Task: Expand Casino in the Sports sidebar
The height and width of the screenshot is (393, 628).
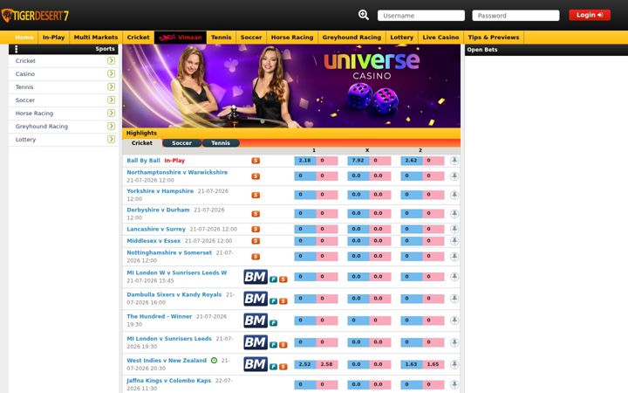Action: [111, 73]
